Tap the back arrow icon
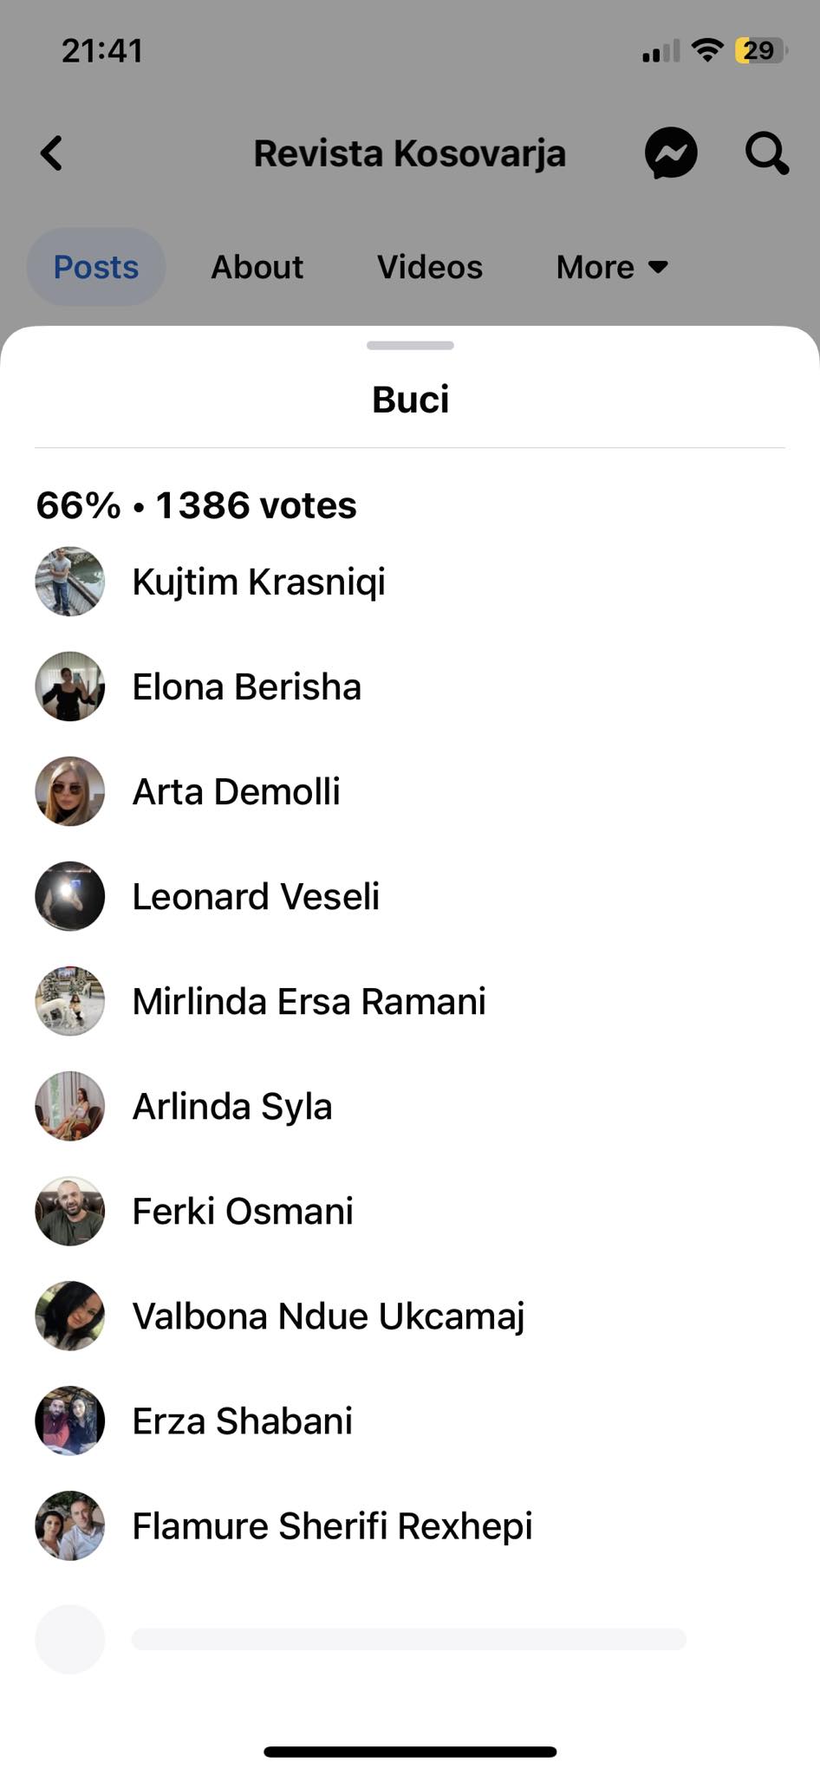Screen dimensions: 820x1775 point(52,153)
